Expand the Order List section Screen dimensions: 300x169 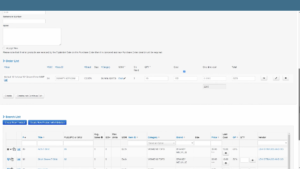[x=11, y=61]
